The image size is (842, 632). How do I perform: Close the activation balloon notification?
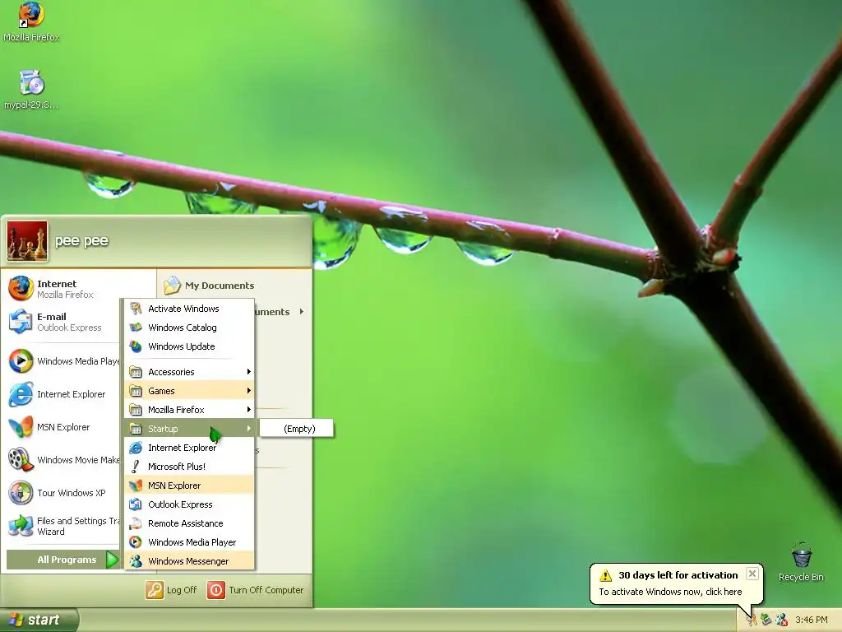(x=752, y=574)
